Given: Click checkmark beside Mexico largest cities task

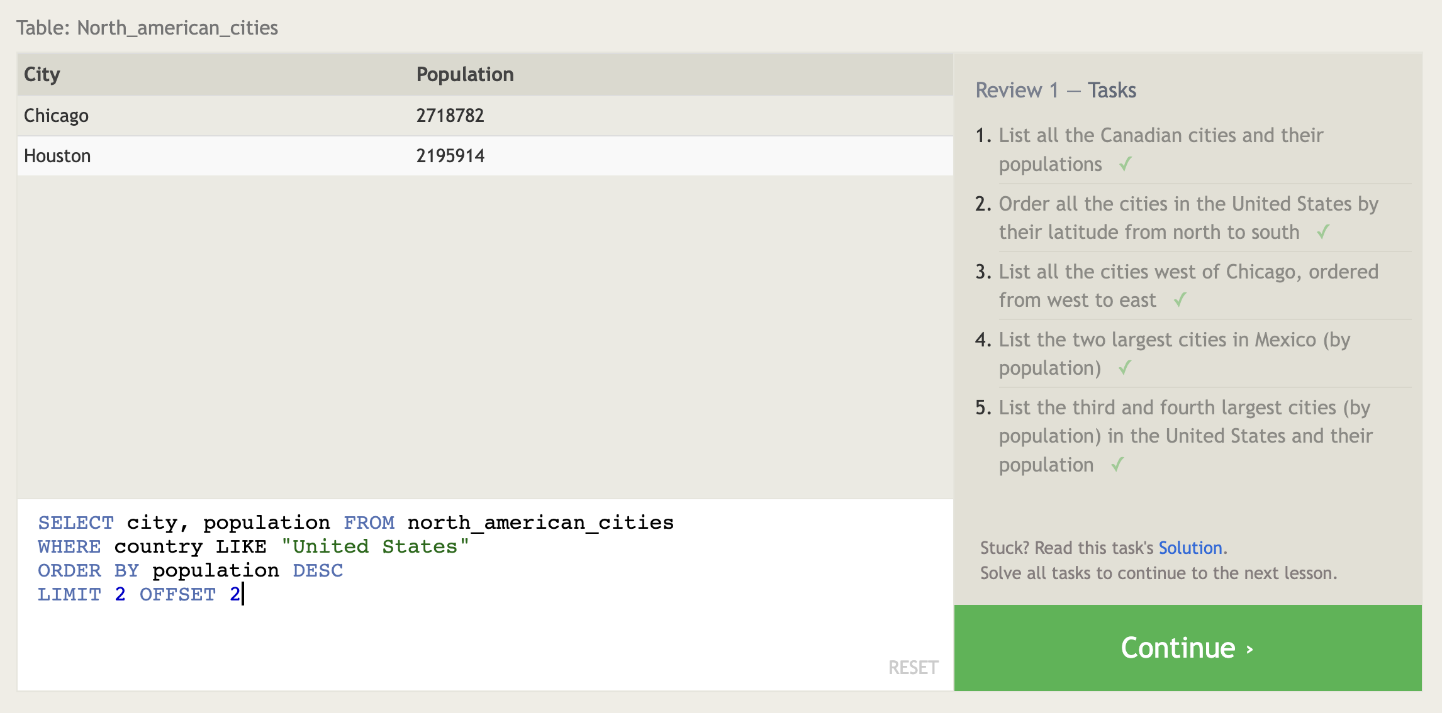Looking at the screenshot, I should [x=1125, y=368].
